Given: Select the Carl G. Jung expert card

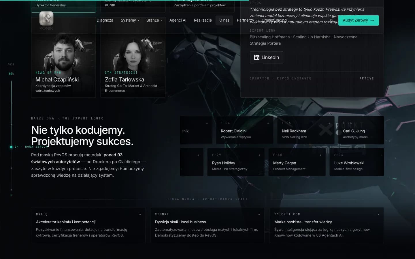Looking at the screenshot, I should [x=361, y=130].
